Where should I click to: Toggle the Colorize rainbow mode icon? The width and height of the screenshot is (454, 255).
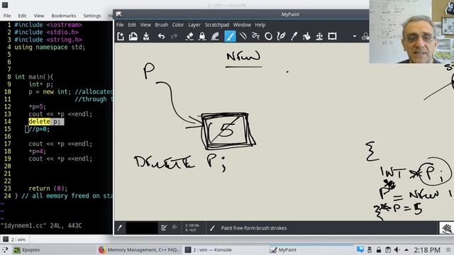215,36
